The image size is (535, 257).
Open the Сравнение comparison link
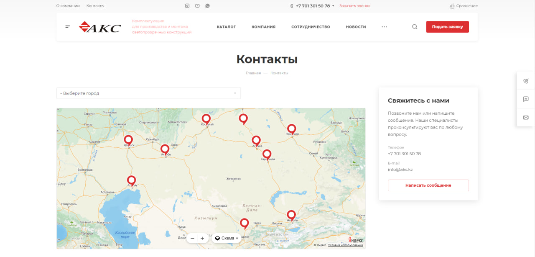pos(464,6)
